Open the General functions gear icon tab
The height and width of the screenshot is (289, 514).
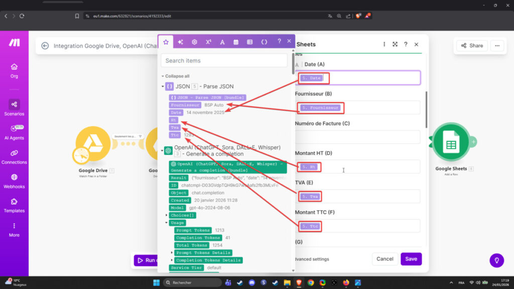[194, 42]
